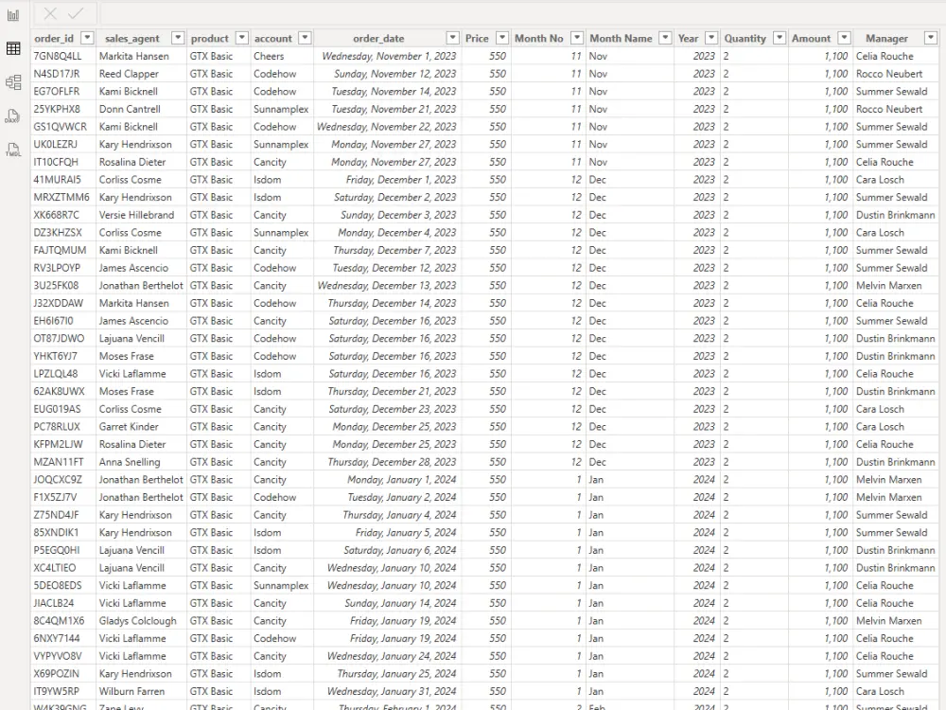Cancel formula with X icon

point(51,13)
